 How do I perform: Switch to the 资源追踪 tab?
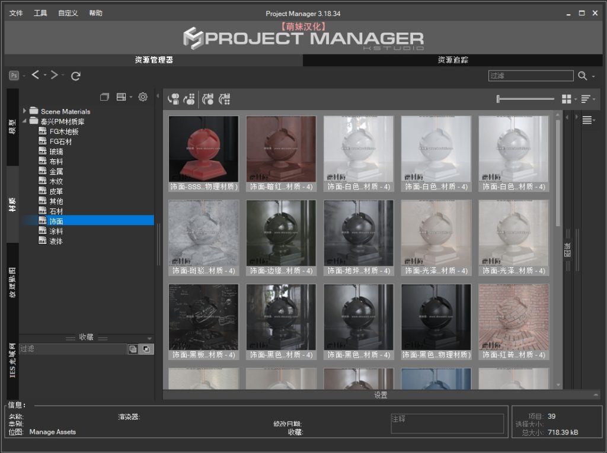click(453, 60)
